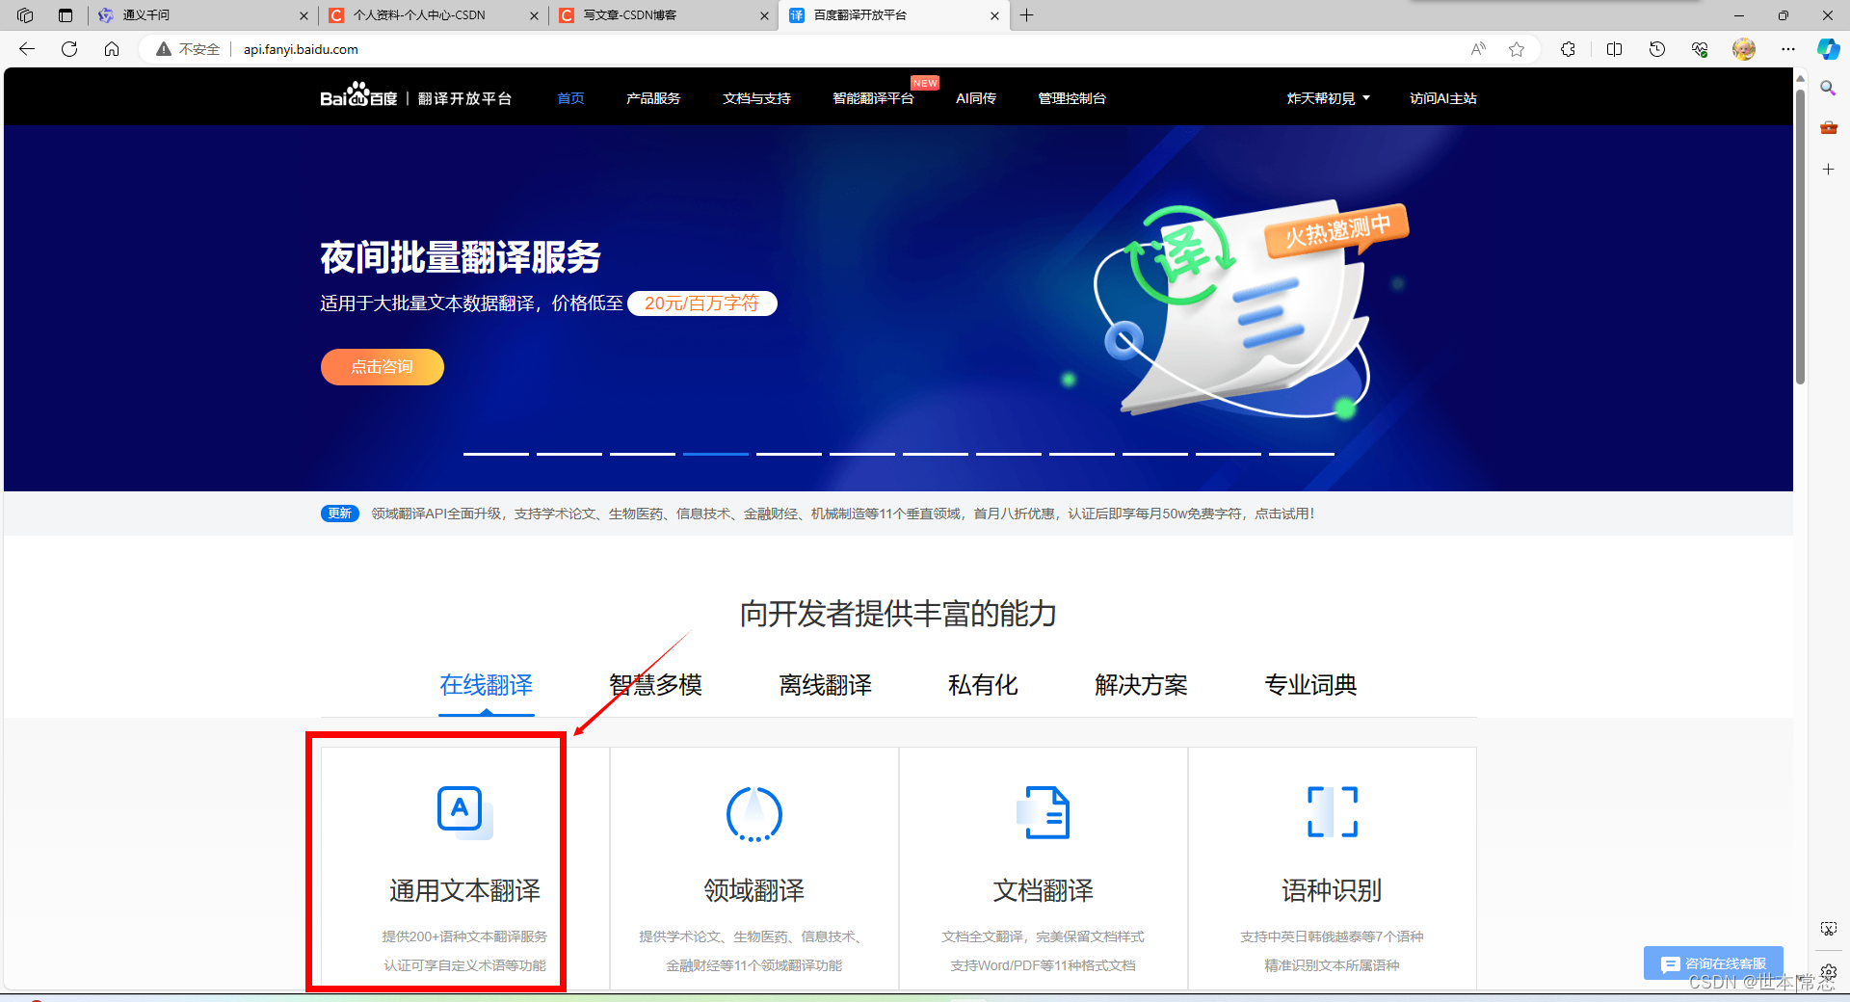The width and height of the screenshot is (1850, 1002).
Task: Open a new browser tab
Action: point(1027,15)
